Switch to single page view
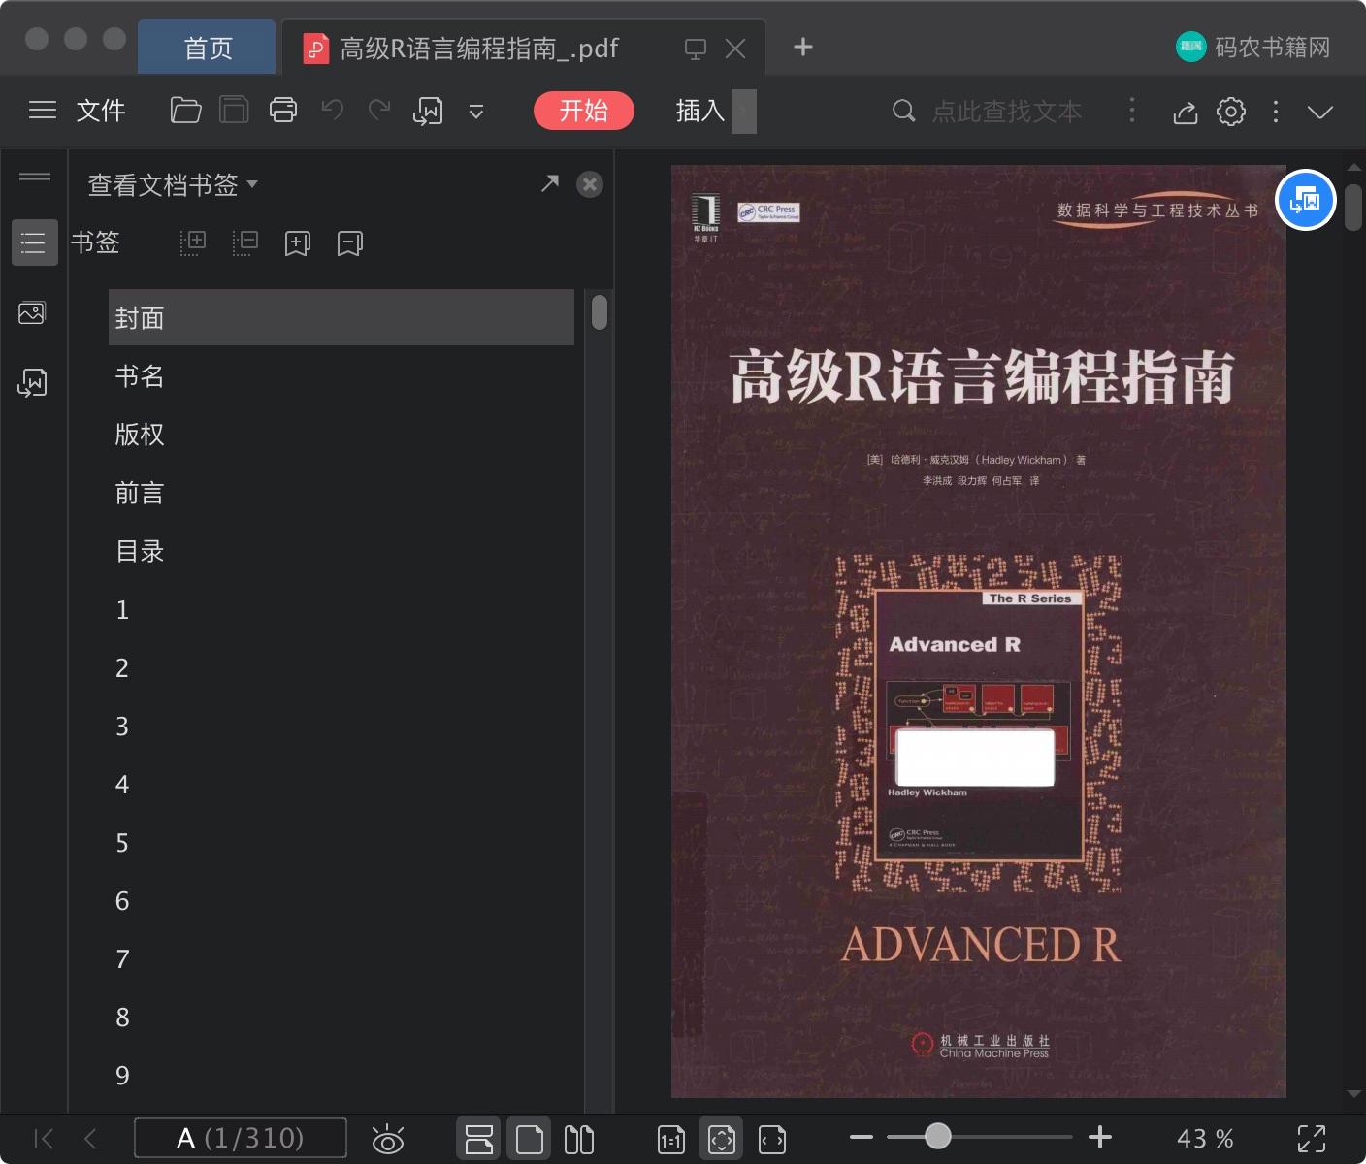1366x1164 pixels. tap(529, 1139)
